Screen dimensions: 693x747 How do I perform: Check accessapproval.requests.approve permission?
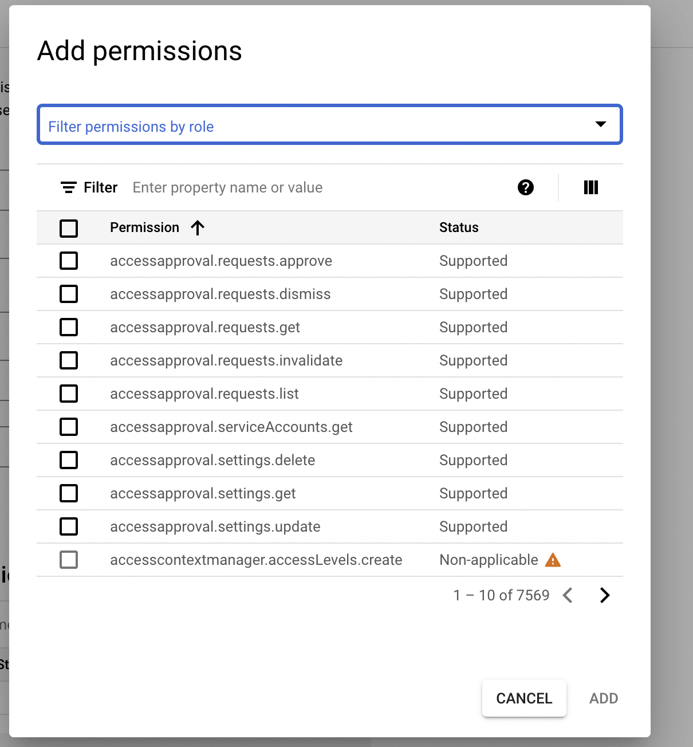[x=68, y=261]
